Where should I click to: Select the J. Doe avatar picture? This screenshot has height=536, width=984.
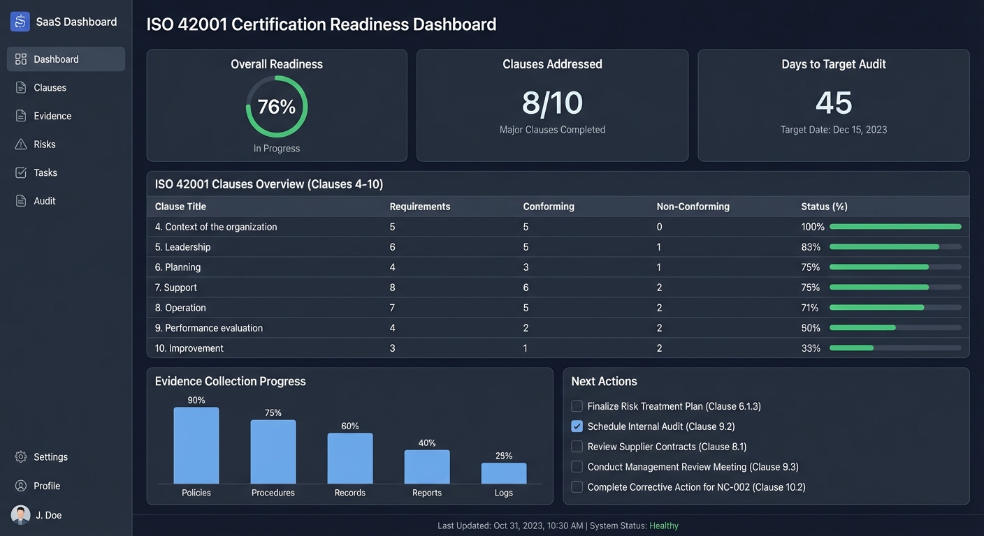(20, 515)
